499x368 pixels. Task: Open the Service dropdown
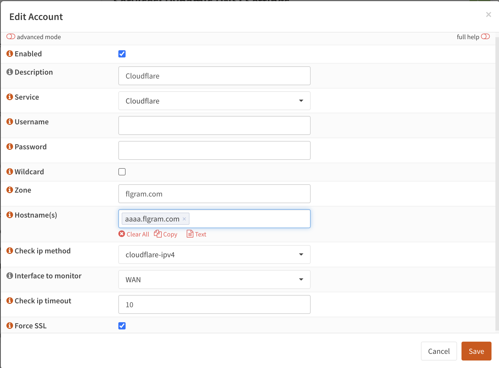[214, 101]
